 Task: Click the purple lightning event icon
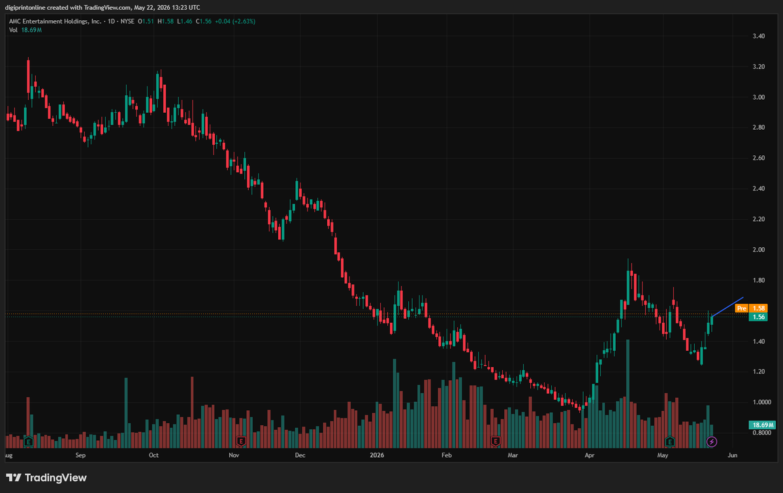click(712, 441)
